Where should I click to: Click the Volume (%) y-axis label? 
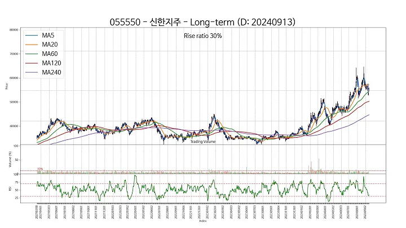pyautogui.click(x=10, y=159)
